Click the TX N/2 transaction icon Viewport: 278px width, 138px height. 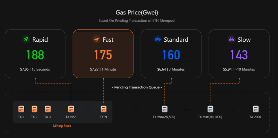click(x=71, y=109)
